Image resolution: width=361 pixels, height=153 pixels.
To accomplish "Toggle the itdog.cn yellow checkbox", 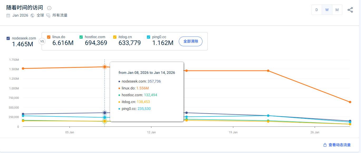I will 115,37.
